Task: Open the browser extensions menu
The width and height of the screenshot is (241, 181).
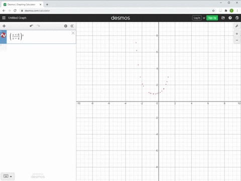Action: click(226, 10)
